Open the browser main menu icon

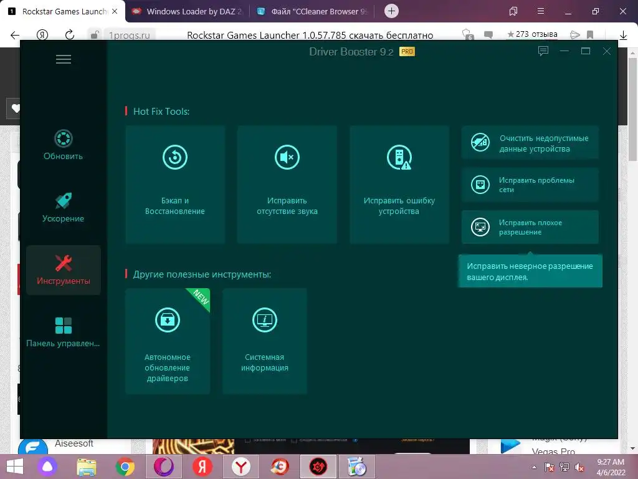coord(541,11)
